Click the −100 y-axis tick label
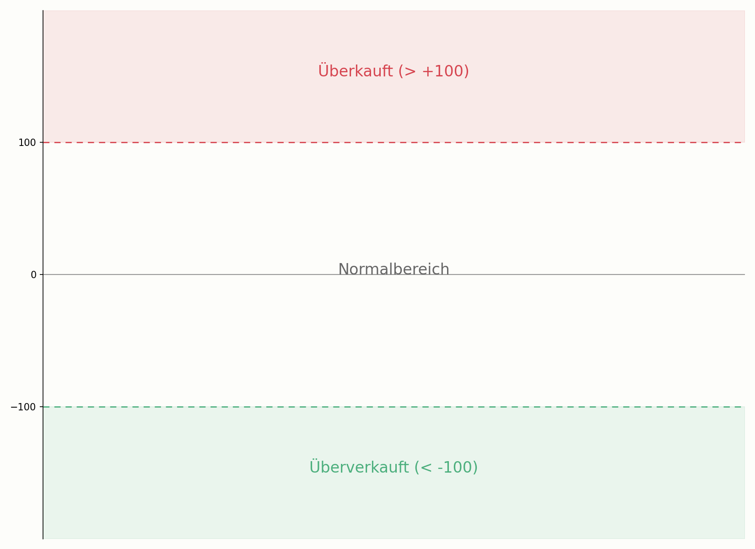755x549 pixels. point(23,407)
